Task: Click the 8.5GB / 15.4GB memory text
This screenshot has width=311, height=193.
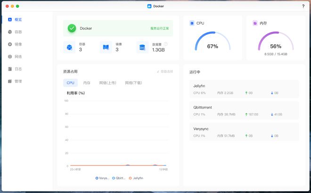Action: [x=276, y=54]
